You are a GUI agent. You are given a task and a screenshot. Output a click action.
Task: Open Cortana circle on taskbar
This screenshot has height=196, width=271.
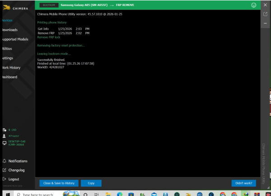tap(85, 195)
